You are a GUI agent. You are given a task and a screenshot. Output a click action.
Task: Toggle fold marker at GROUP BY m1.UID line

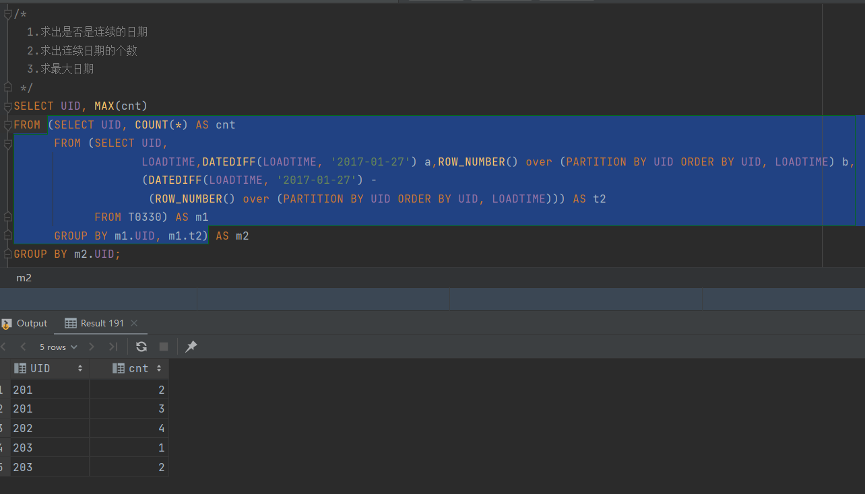point(7,236)
